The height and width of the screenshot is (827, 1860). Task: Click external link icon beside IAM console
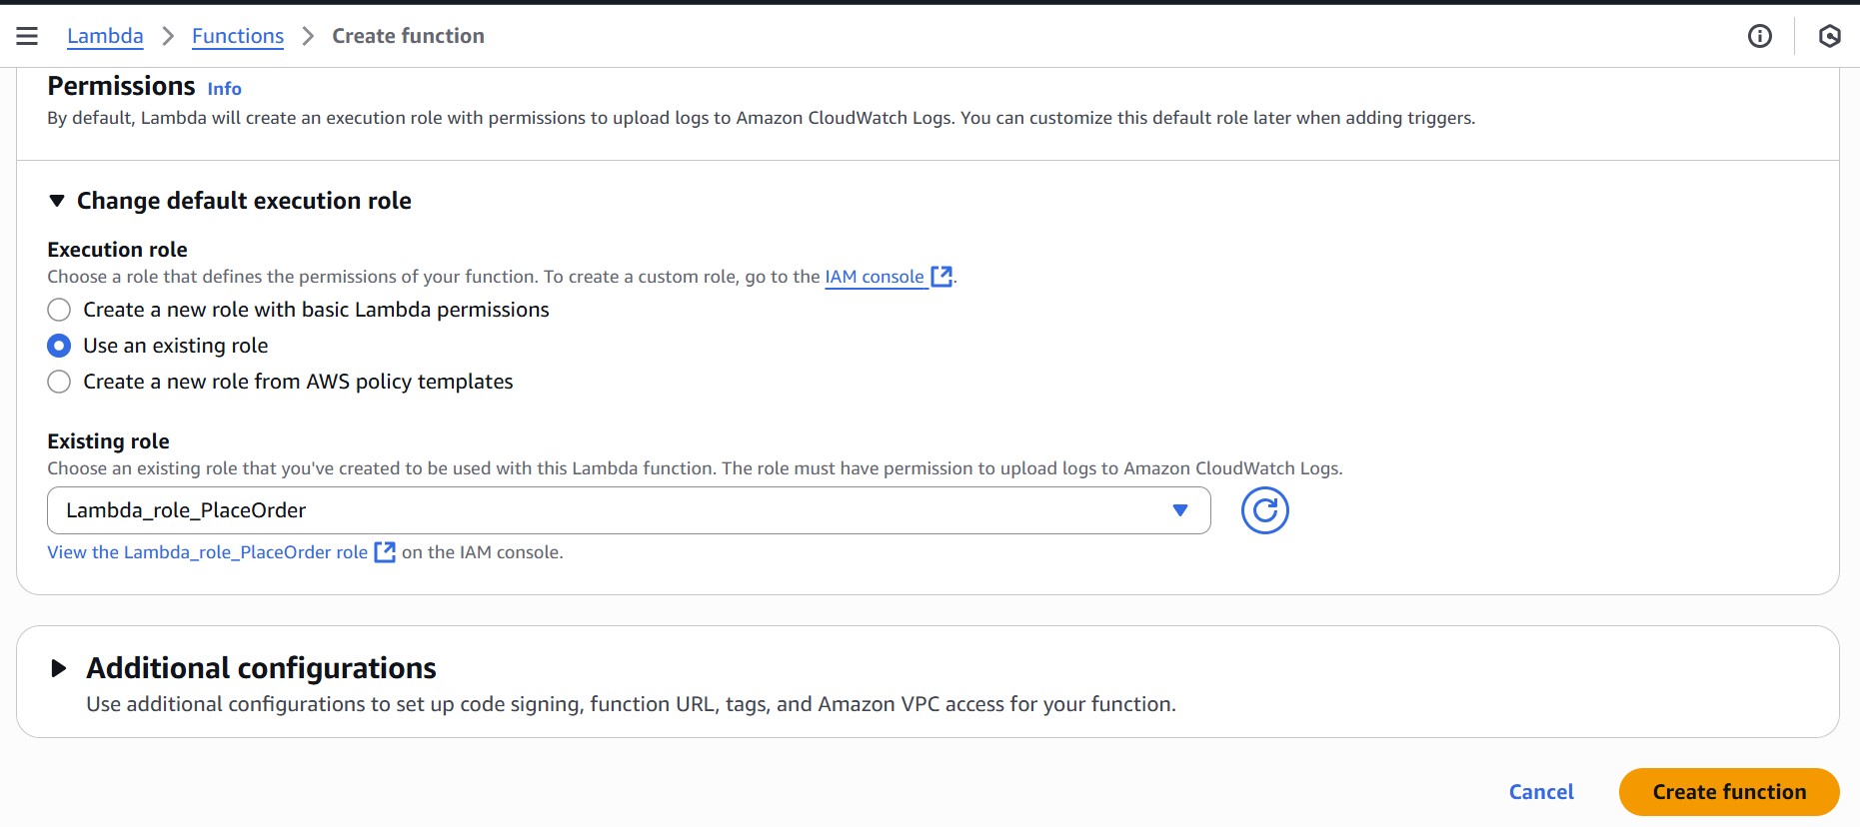(941, 277)
